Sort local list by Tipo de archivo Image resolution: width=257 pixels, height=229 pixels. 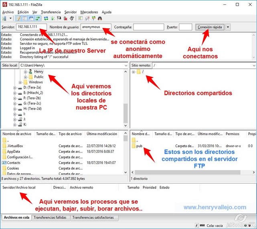[71, 134]
